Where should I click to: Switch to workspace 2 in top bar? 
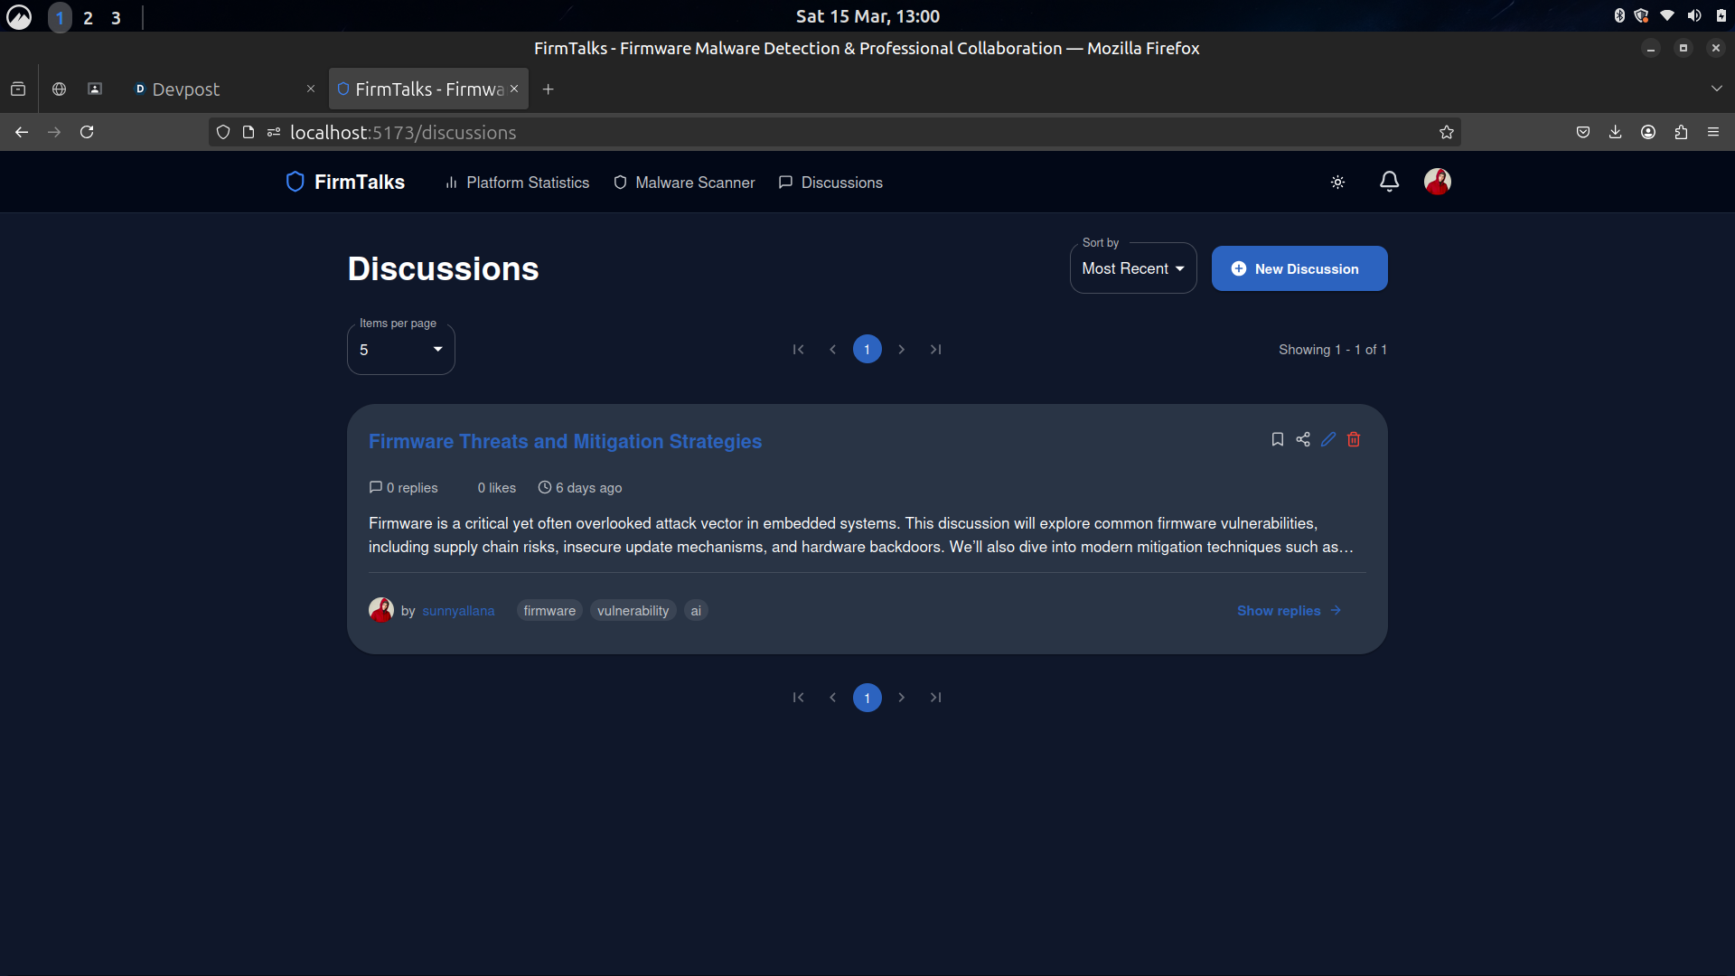[x=88, y=17]
